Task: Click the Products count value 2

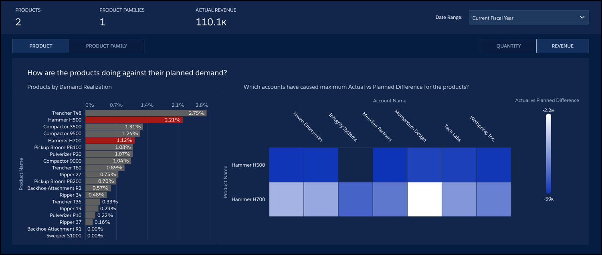Action: (18, 22)
